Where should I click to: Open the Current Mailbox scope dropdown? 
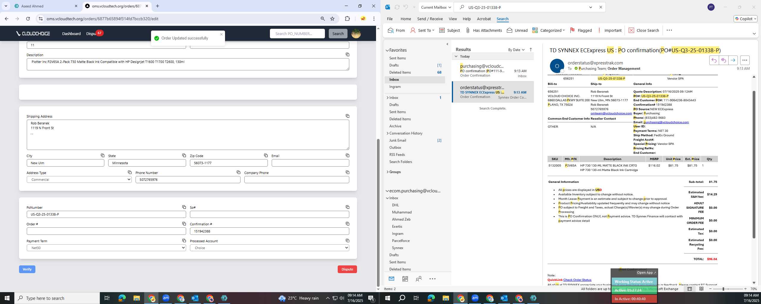pos(436,7)
